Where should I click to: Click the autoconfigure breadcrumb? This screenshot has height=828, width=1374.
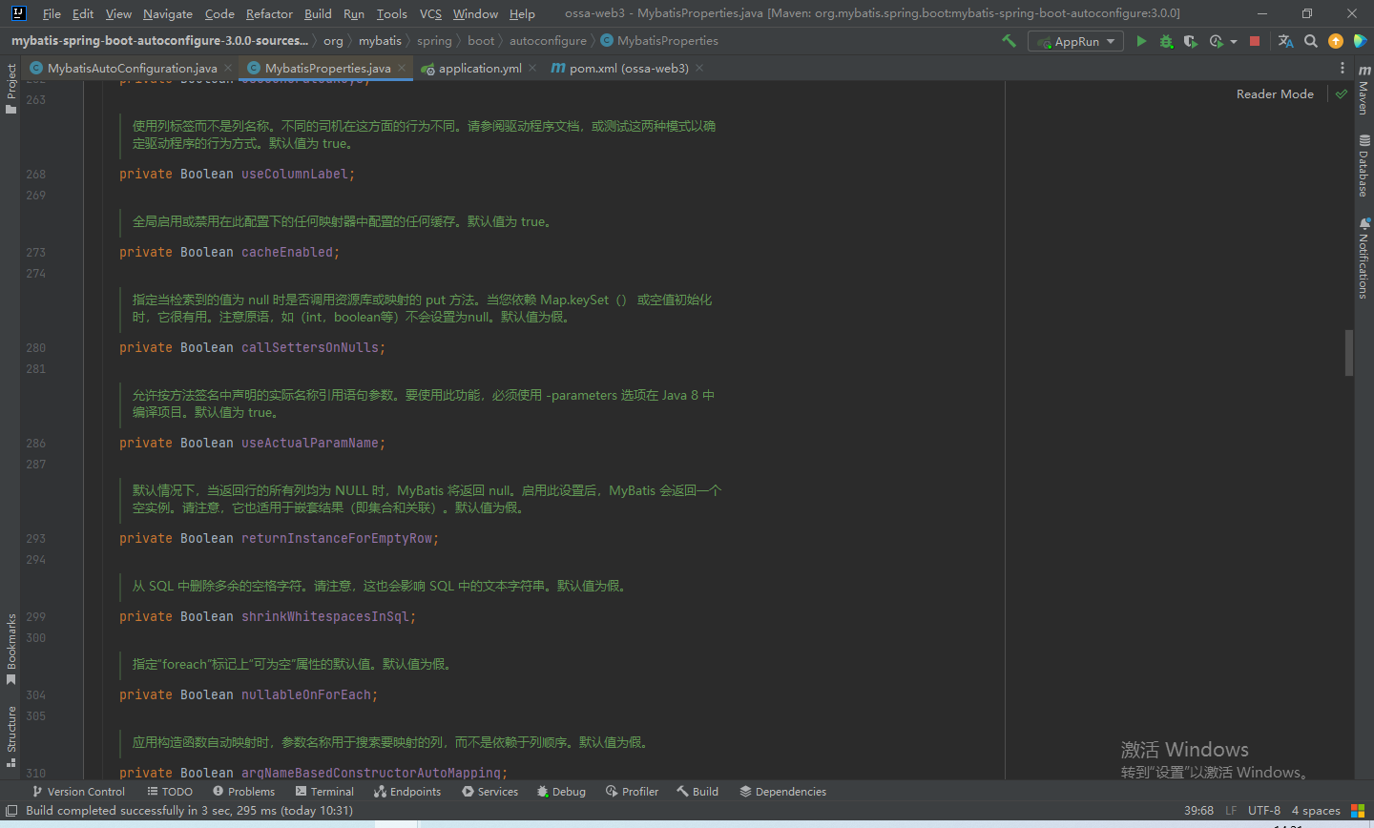548,41
